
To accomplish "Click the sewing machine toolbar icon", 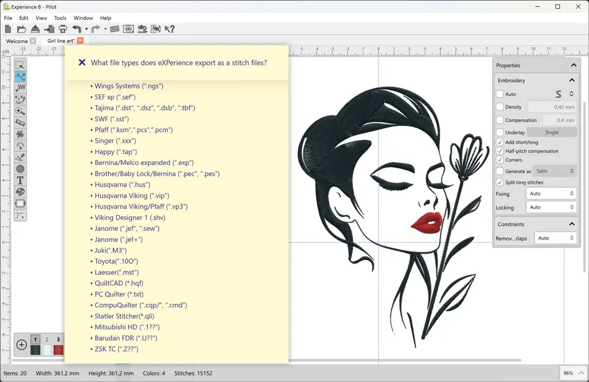I will pos(142,29).
